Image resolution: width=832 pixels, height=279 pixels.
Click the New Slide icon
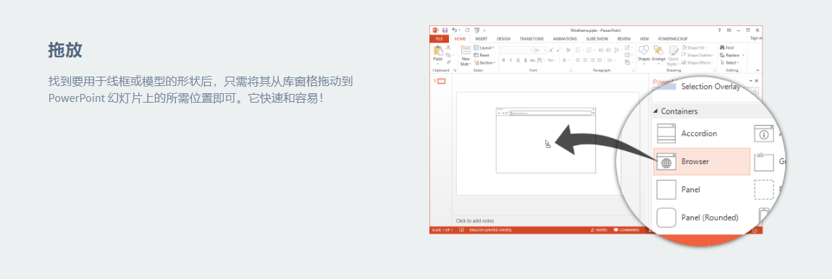click(x=466, y=50)
